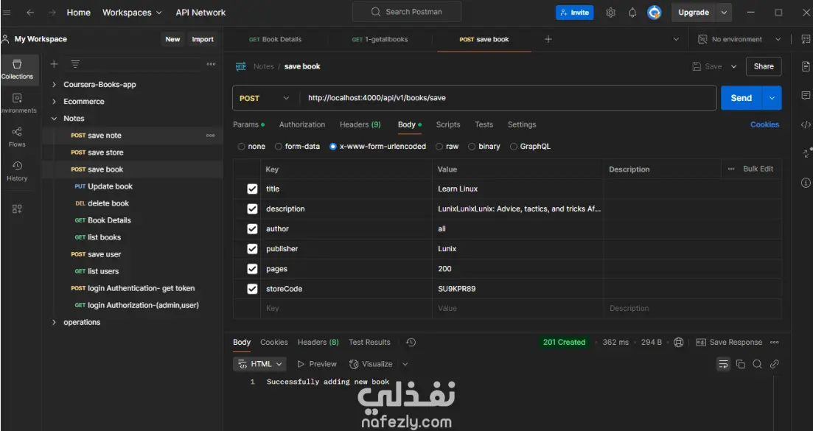
Task: Open the info icon in right sidebar
Action: pos(806,183)
